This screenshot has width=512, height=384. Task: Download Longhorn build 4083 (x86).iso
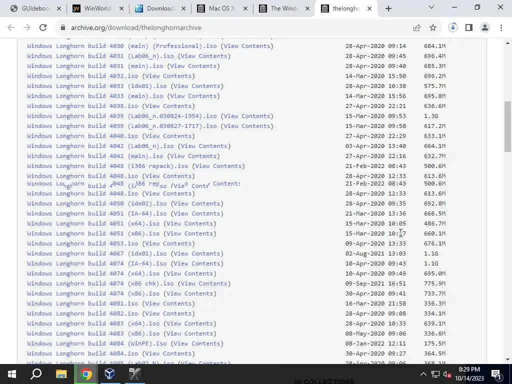point(93,333)
